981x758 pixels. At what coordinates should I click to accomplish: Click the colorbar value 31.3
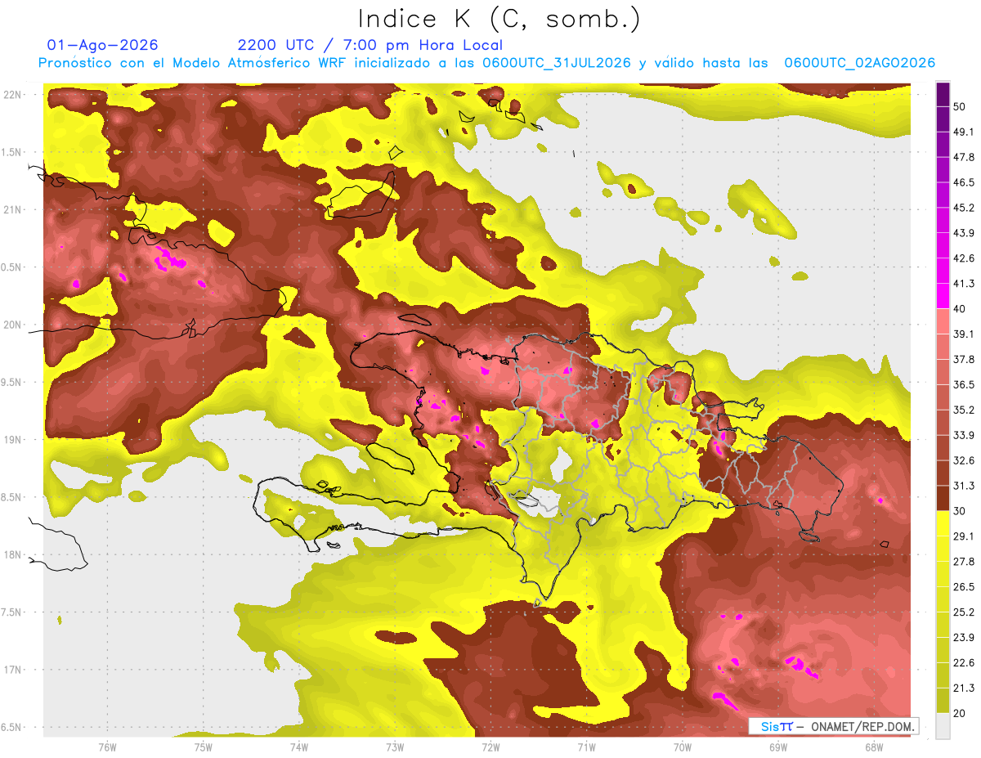[964, 486]
